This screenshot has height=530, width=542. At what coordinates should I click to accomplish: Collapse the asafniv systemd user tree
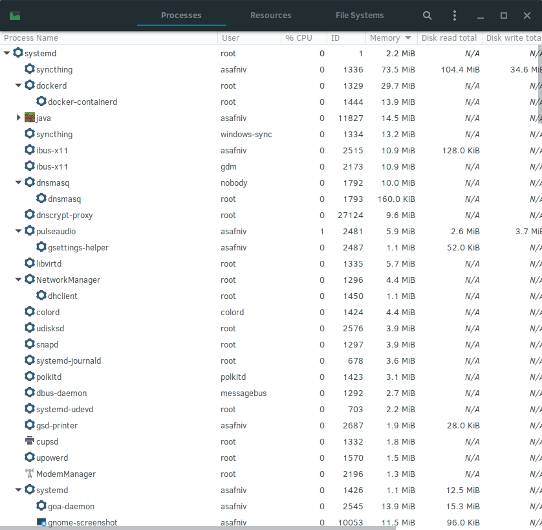[x=18, y=489]
